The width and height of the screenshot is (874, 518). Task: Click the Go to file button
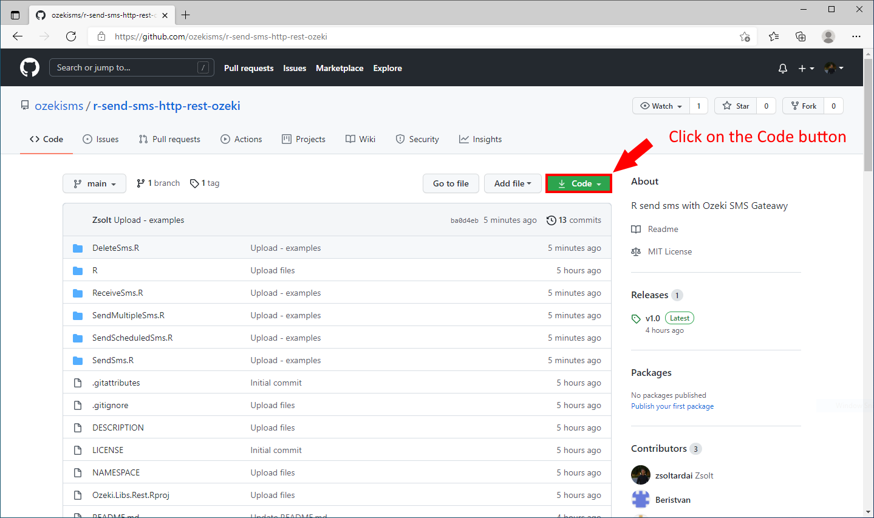tap(451, 183)
